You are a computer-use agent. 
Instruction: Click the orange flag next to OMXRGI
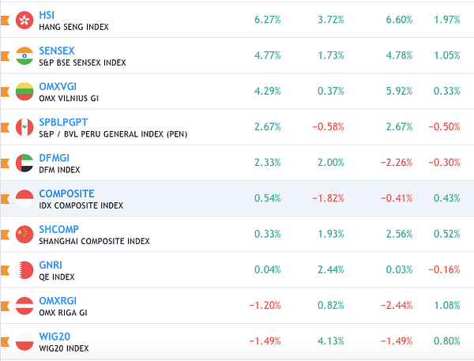click(x=6, y=306)
